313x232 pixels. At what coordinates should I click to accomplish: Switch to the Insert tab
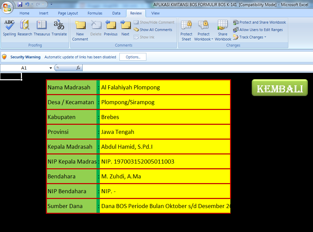tap(44, 13)
